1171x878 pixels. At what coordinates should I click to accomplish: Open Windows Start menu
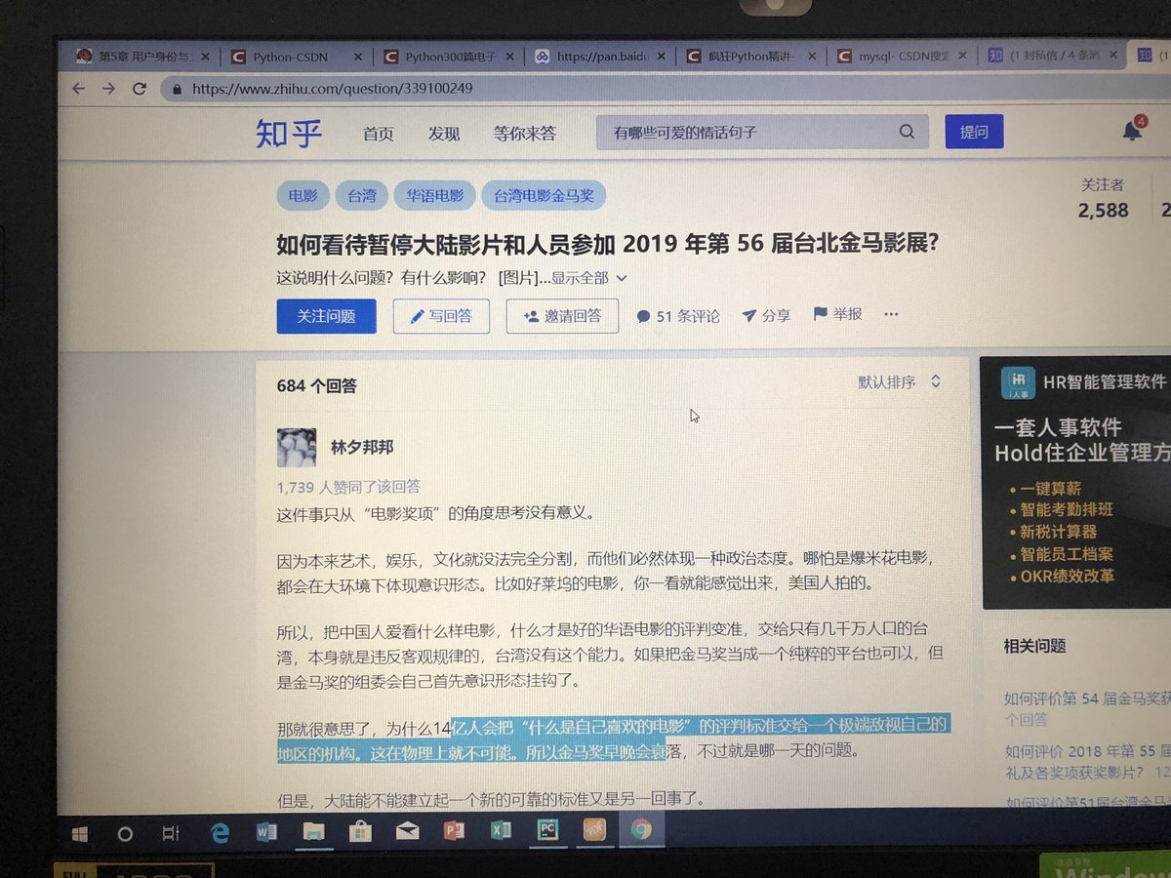coord(80,833)
